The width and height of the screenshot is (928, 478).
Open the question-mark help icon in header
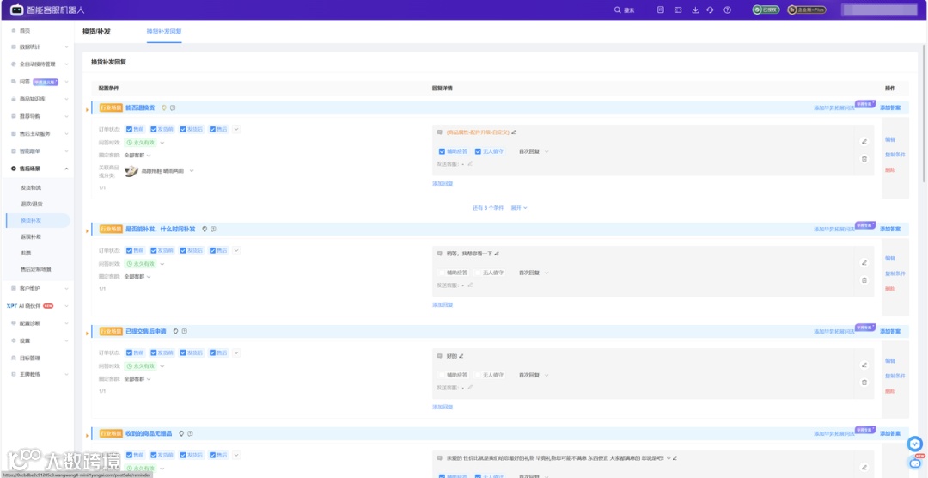[728, 10]
